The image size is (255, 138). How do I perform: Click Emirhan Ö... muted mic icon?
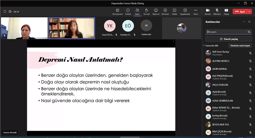[135, 35]
